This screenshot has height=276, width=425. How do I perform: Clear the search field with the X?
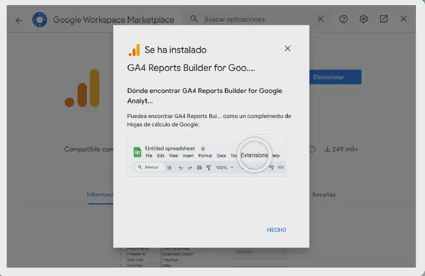click(x=321, y=19)
